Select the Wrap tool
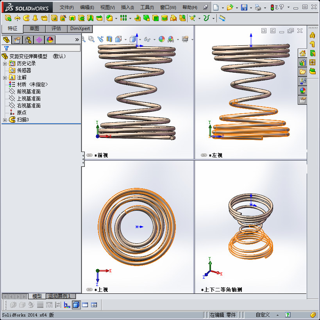 (x=164, y=18)
